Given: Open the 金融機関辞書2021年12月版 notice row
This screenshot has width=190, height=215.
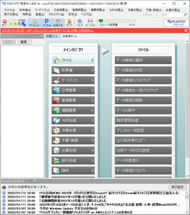Looking at the screenshot, I should (93, 201).
